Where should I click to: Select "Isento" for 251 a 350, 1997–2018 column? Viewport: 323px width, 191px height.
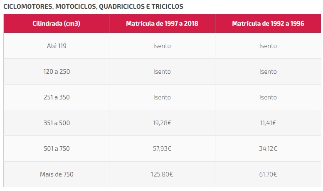point(162,97)
